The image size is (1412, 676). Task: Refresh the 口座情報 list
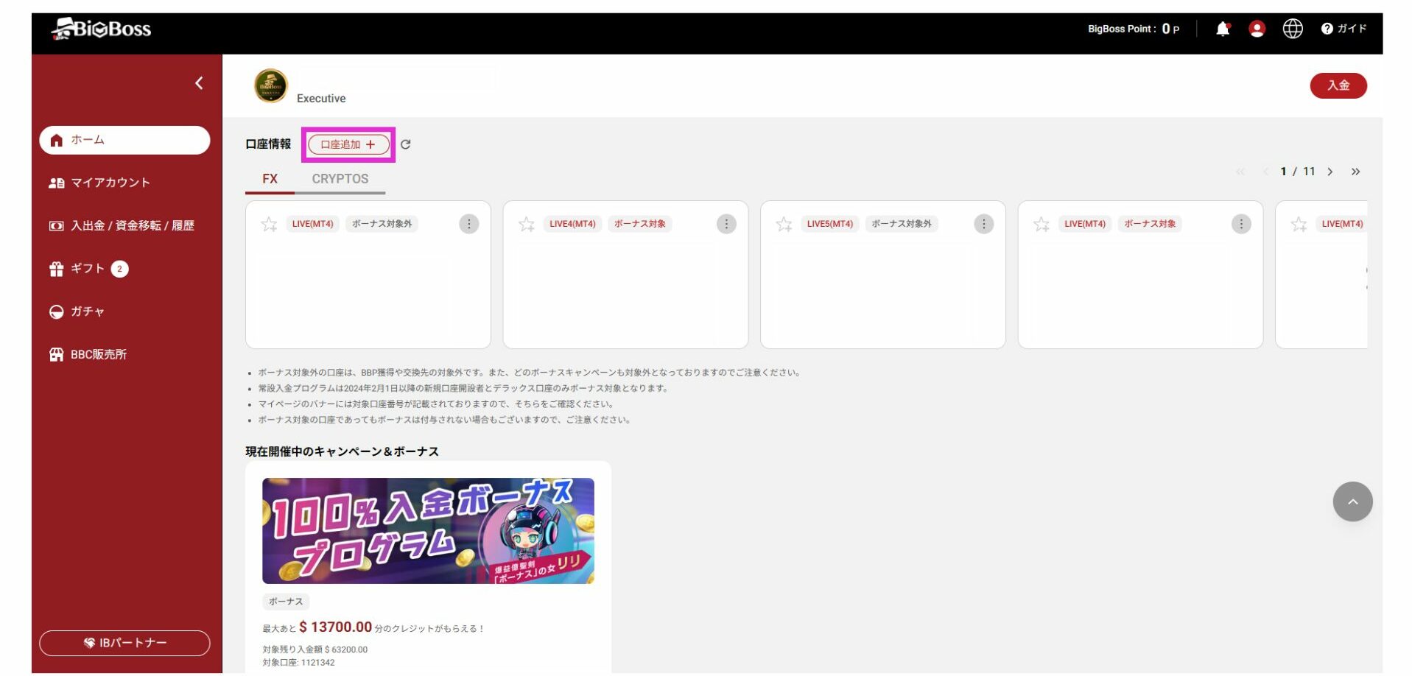pyautogui.click(x=407, y=144)
